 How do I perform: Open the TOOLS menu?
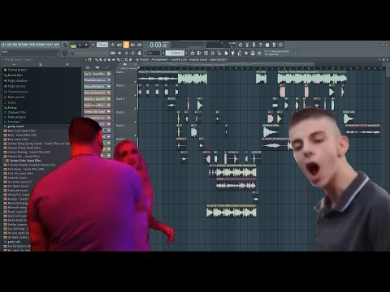pyautogui.click(x=50, y=45)
